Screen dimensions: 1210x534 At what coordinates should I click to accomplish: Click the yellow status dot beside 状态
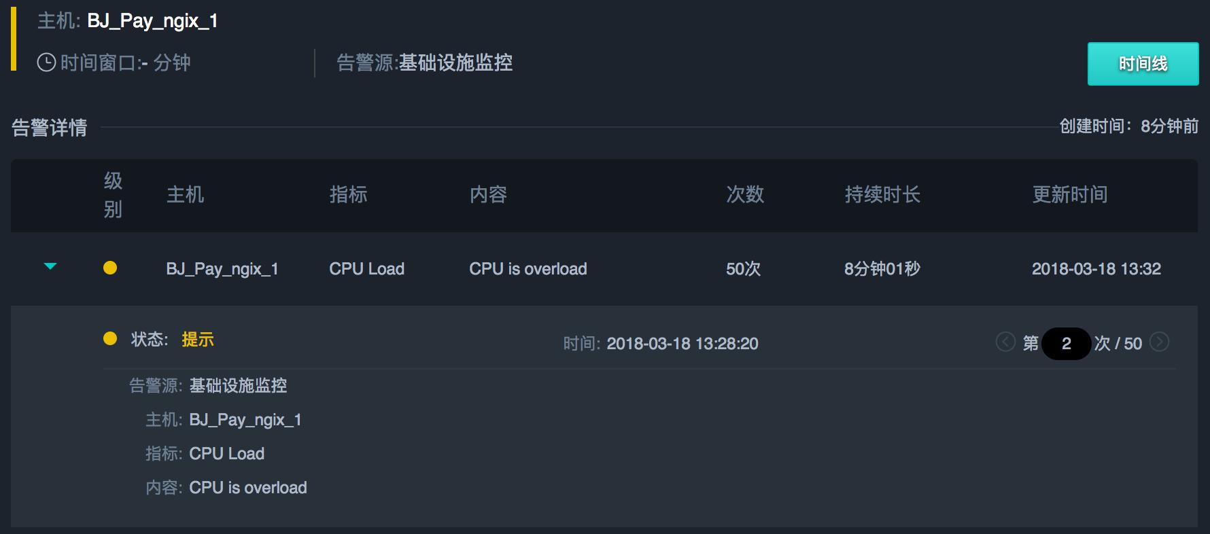pyautogui.click(x=110, y=338)
